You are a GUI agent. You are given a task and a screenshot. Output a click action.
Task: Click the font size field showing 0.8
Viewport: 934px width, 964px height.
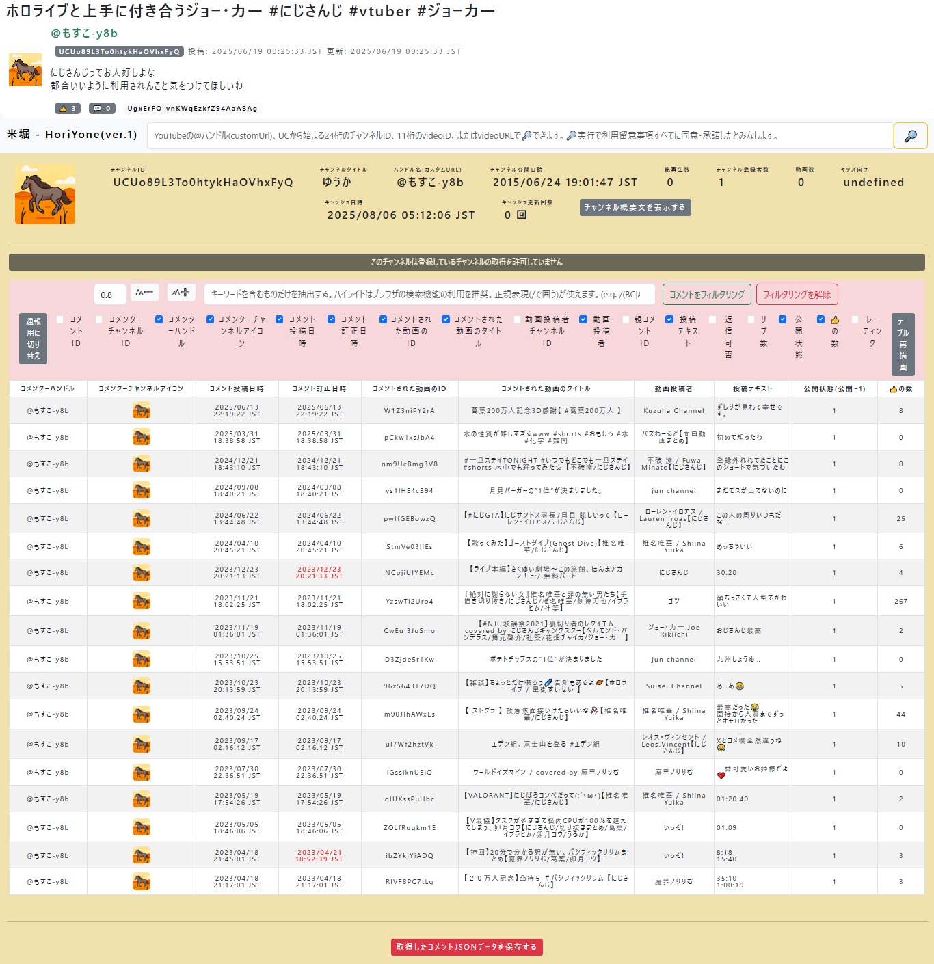click(x=109, y=295)
